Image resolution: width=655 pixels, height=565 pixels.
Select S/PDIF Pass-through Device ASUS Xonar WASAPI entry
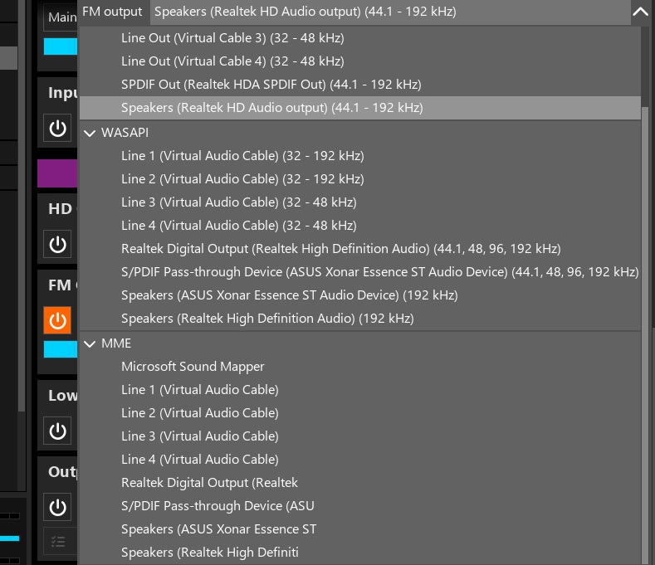360,272
